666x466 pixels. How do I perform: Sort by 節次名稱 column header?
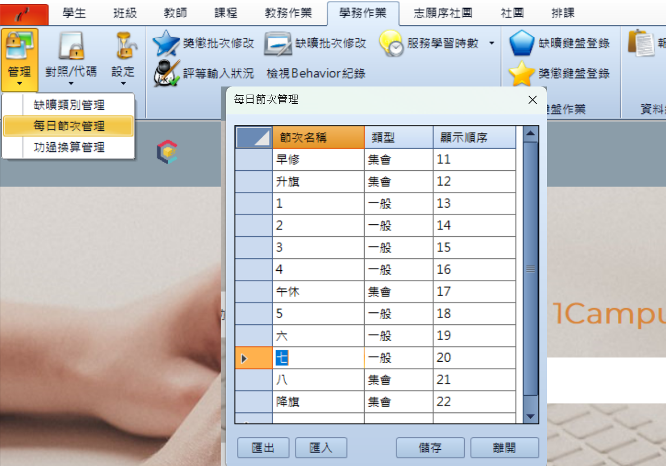click(318, 137)
